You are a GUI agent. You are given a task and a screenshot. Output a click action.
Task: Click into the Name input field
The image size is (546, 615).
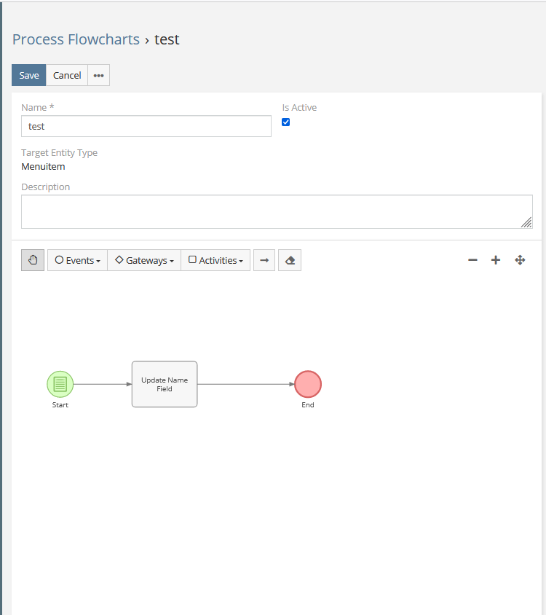[146, 126]
